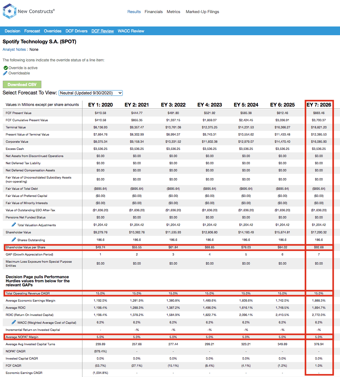Click the $3,700.37 FCF Cumulative Present Value cell
340x377 pixels.
(319, 120)
